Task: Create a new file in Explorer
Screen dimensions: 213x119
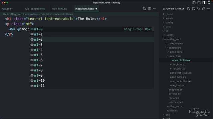Action: point(189,9)
